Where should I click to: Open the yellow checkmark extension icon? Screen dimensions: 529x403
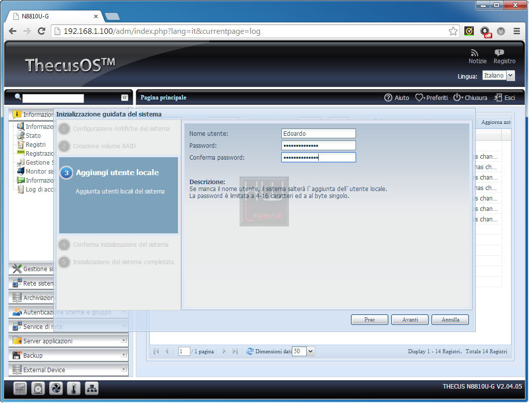coord(469,31)
